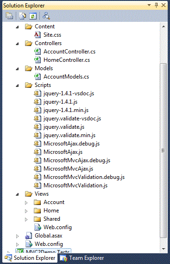Screen dimensions: 170x264
Task: Expand the Account folder under Views
Action: (26, 203)
